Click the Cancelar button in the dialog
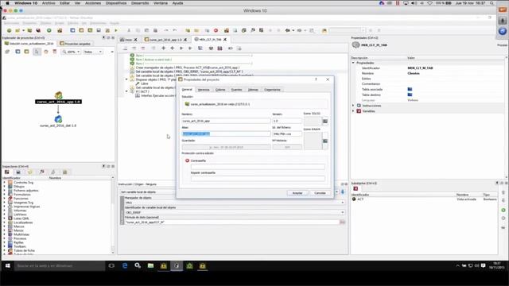The height and width of the screenshot is (286, 509). pos(320,193)
